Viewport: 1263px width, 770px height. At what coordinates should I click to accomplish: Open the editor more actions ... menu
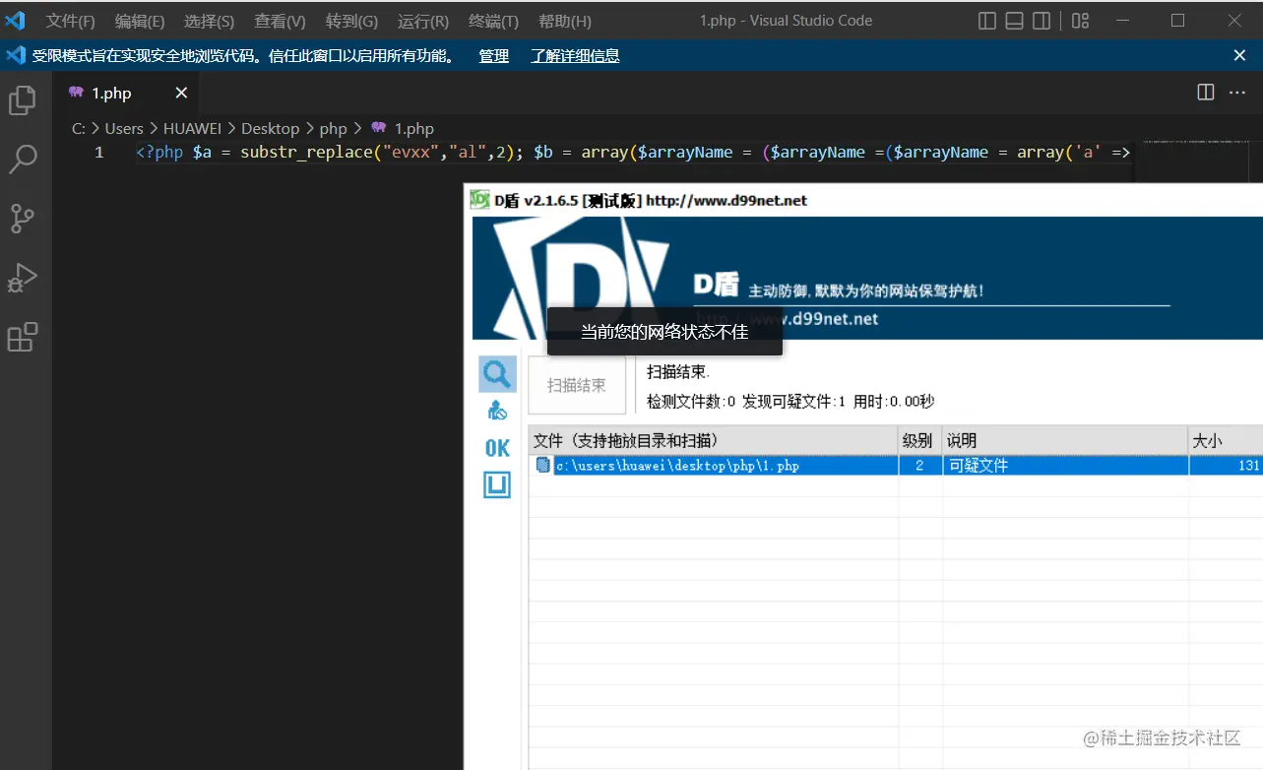point(1237,92)
